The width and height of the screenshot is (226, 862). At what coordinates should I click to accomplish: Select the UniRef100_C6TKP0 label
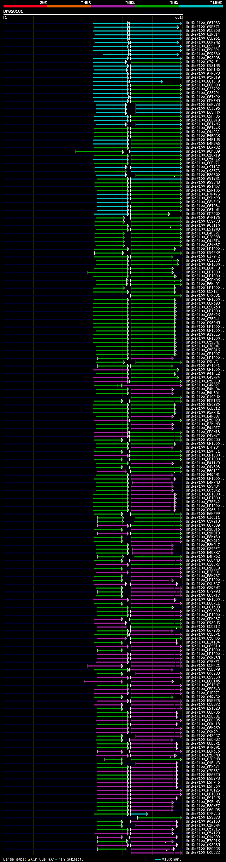pyautogui.click(x=203, y=97)
